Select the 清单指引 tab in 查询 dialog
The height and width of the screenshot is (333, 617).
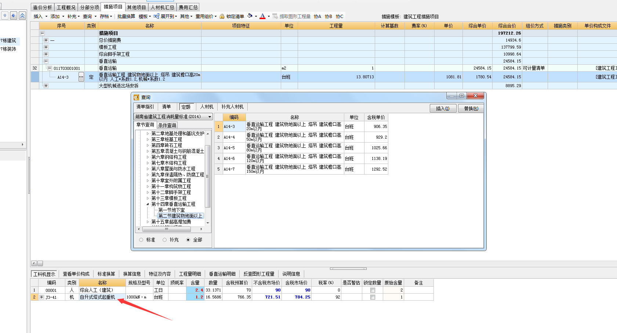click(145, 107)
